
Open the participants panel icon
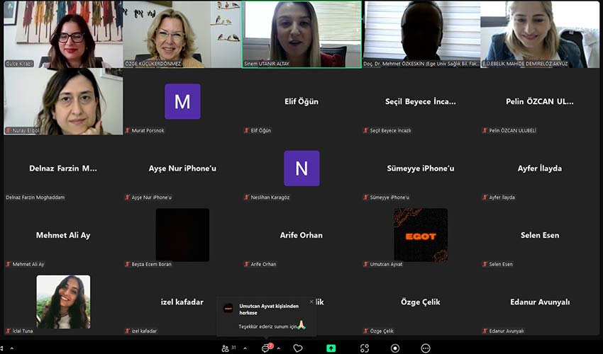226,348
